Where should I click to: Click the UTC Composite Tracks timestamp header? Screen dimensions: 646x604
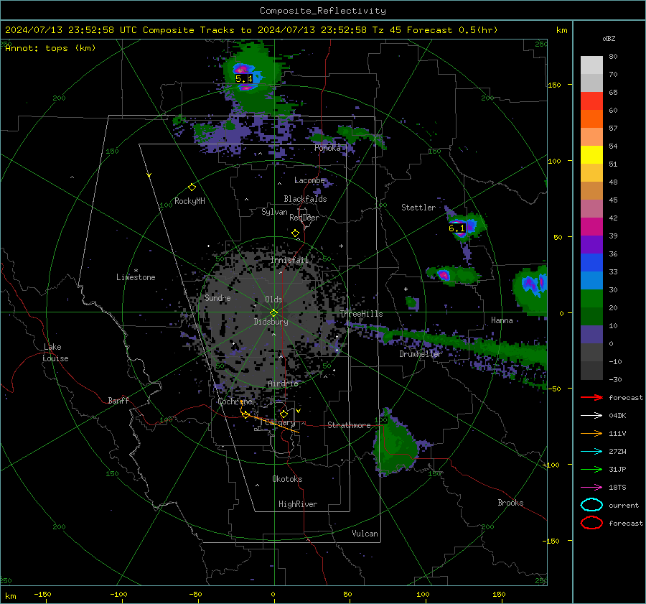click(251, 30)
